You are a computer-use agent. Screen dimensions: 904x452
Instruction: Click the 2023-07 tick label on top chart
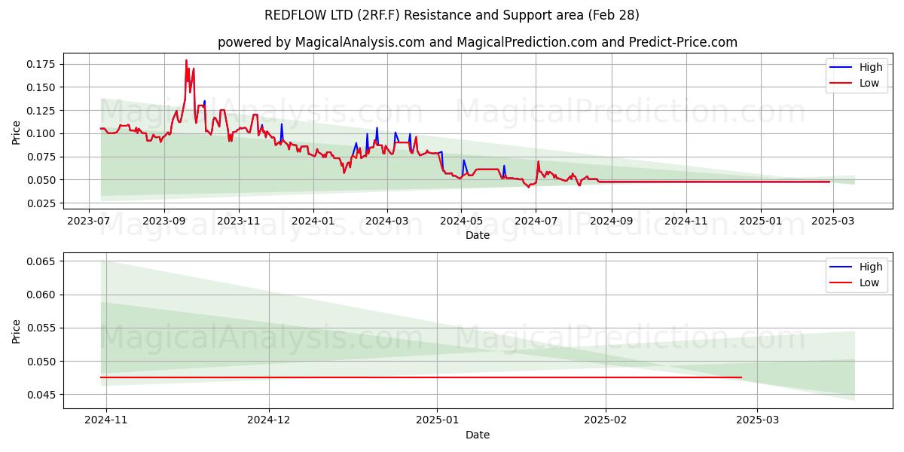pyautogui.click(x=90, y=221)
